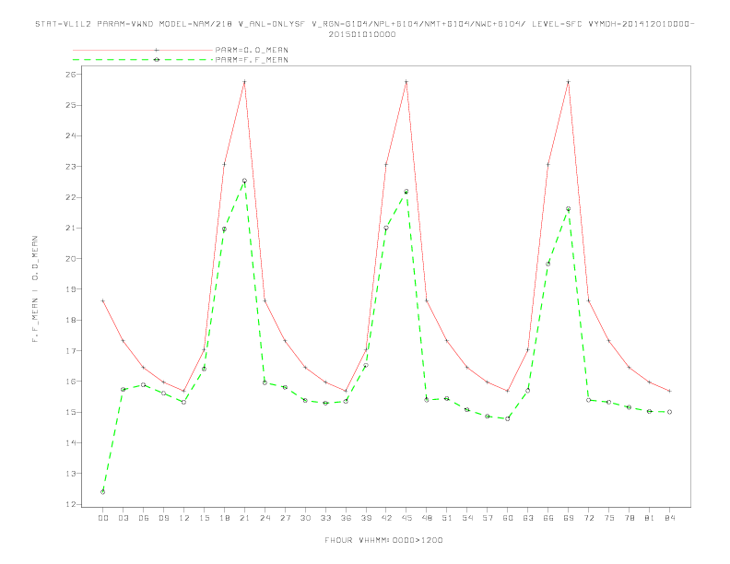
Task: Click y-axis tick label 24
Action: pos(71,135)
